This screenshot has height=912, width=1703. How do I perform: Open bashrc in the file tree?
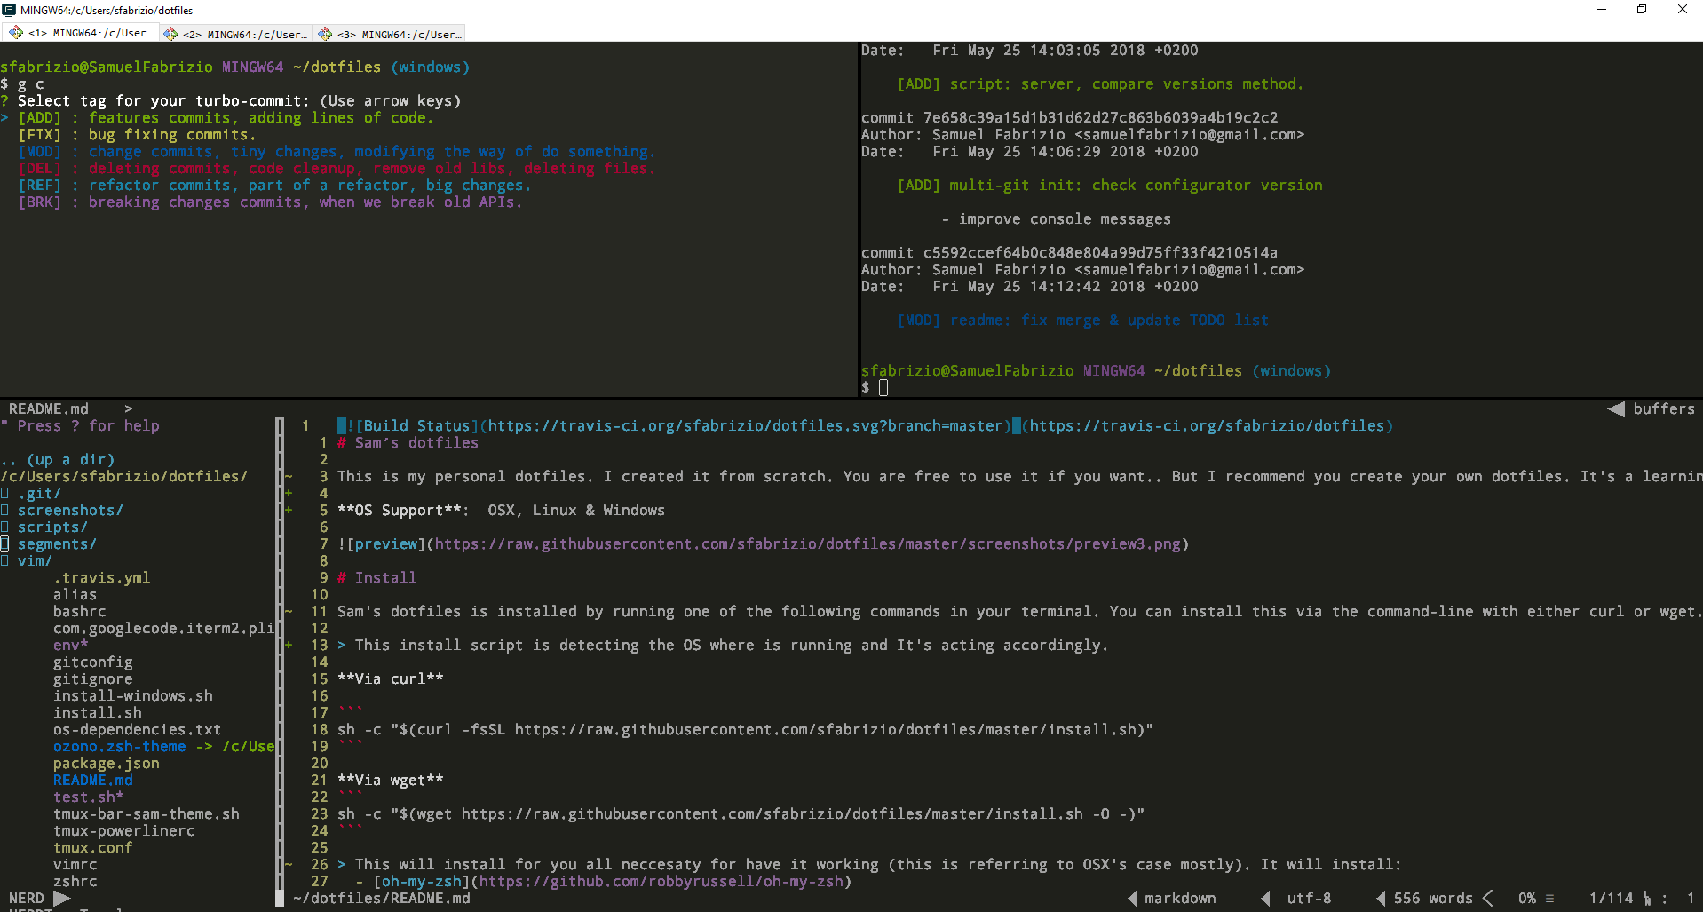coord(79,612)
